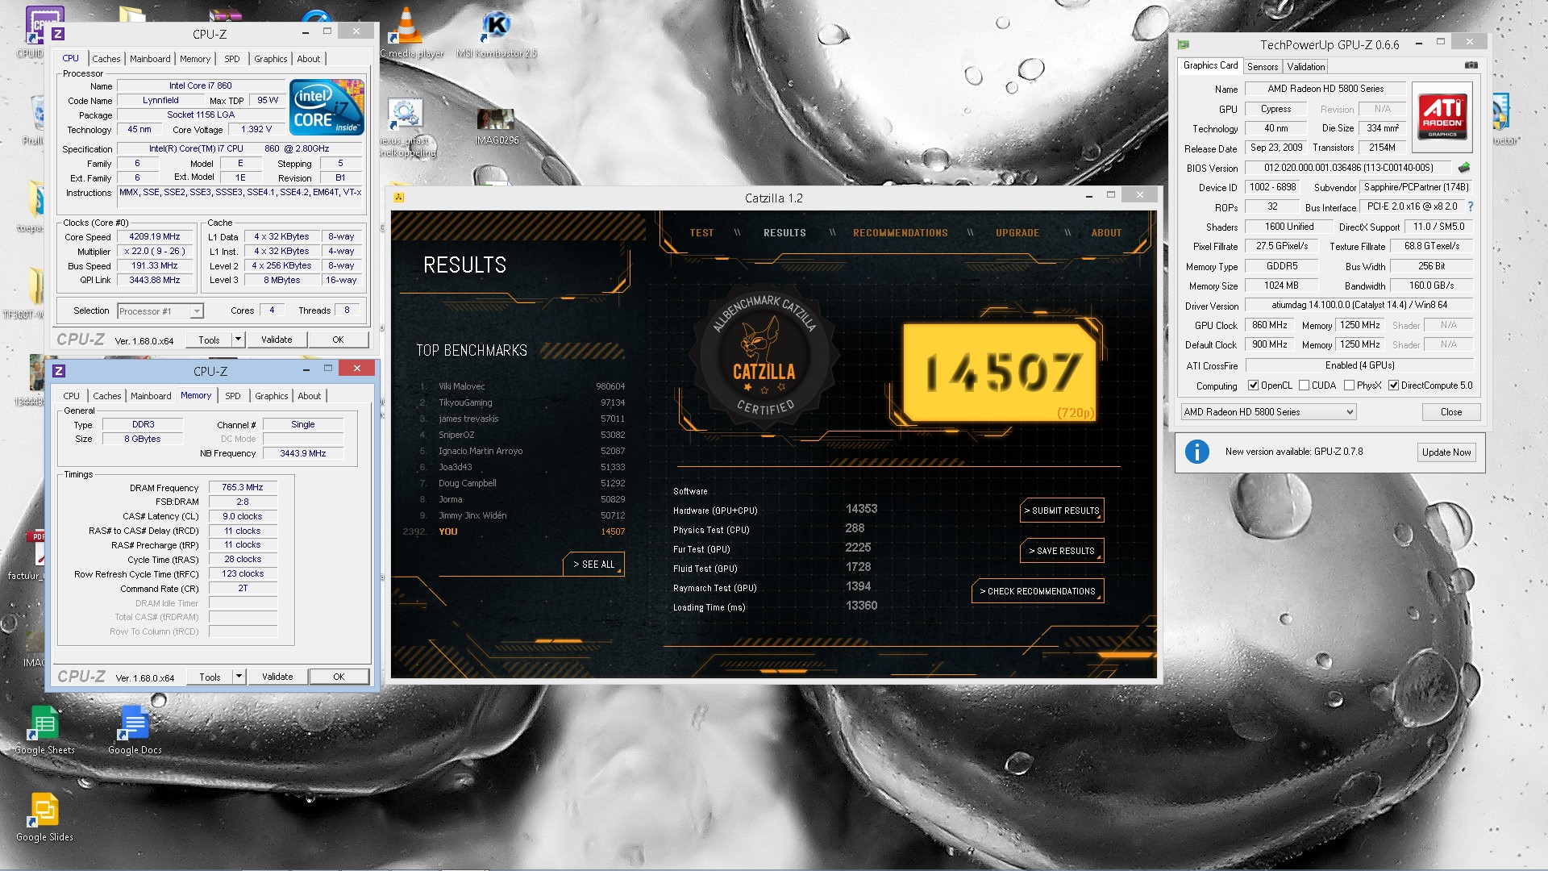The height and width of the screenshot is (871, 1548).
Task: Expand the Tools arrow in top CPU-Z window
Action: [x=238, y=340]
